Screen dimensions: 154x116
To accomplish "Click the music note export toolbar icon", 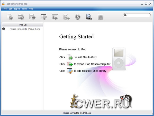I will (66, 17).
